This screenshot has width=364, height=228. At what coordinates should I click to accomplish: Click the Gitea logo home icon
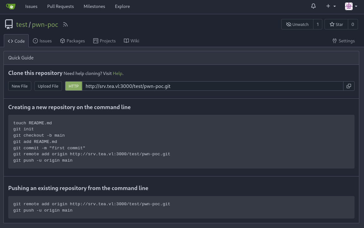11,6
